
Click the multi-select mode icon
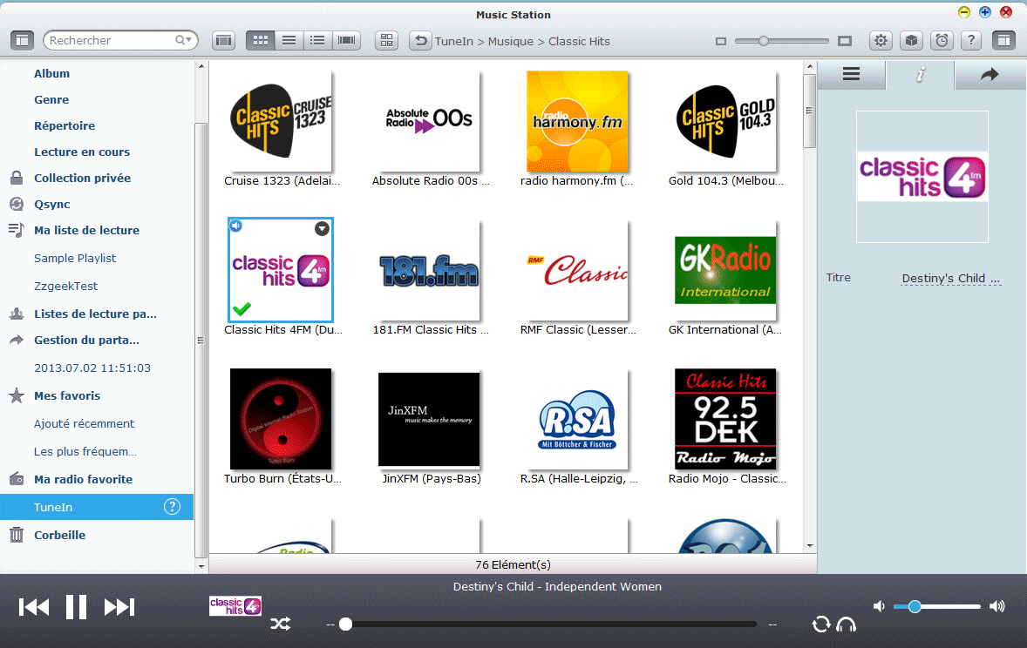(387, 41)
